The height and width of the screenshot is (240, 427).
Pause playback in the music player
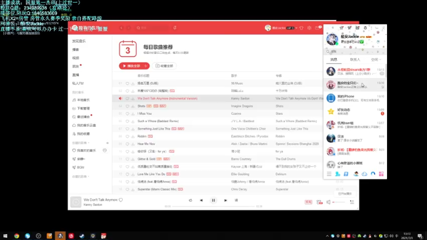pyautogui.click(x=213, y=200)
